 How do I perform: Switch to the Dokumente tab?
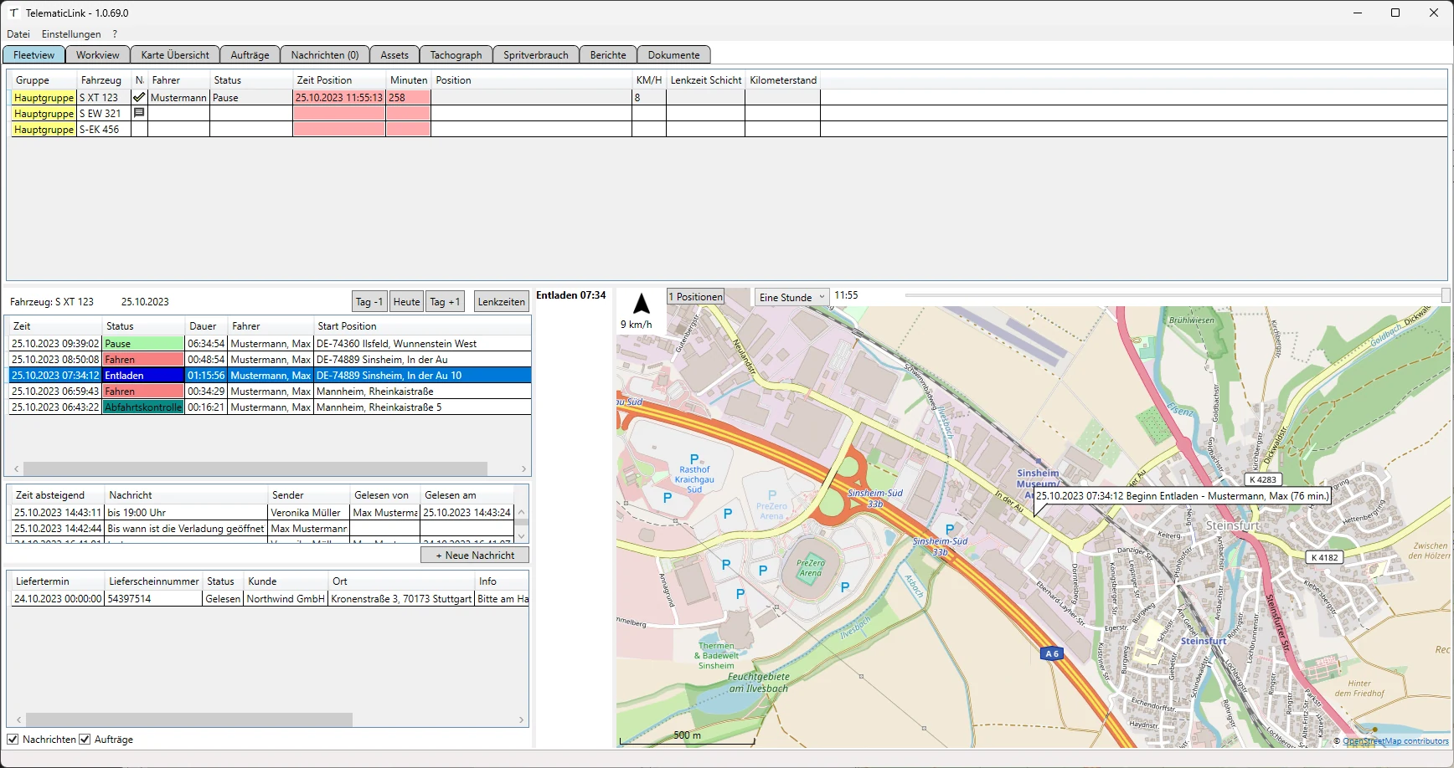[x=673, y=55]
